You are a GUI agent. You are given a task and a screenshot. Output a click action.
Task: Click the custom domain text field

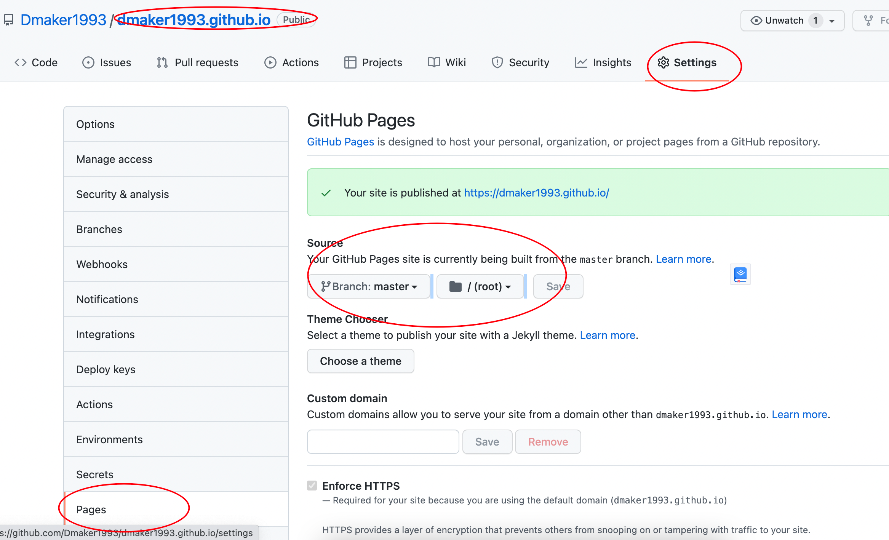click(383, 442)
